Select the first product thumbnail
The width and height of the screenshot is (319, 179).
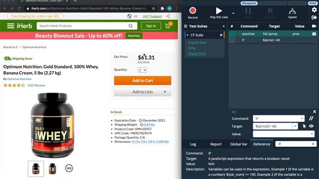pos(36,169)
